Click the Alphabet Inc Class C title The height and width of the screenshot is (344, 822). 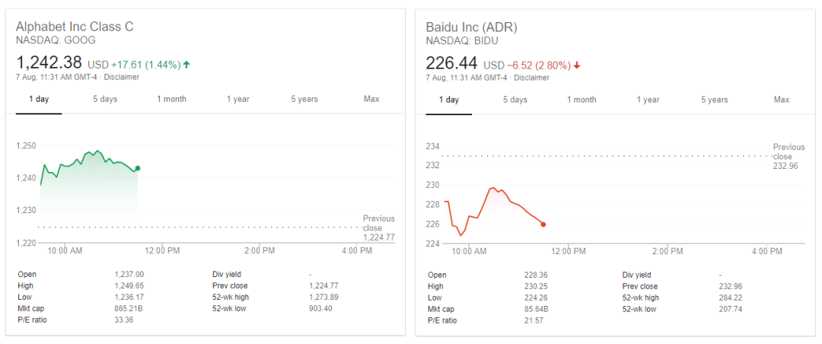tap(75, 27)
